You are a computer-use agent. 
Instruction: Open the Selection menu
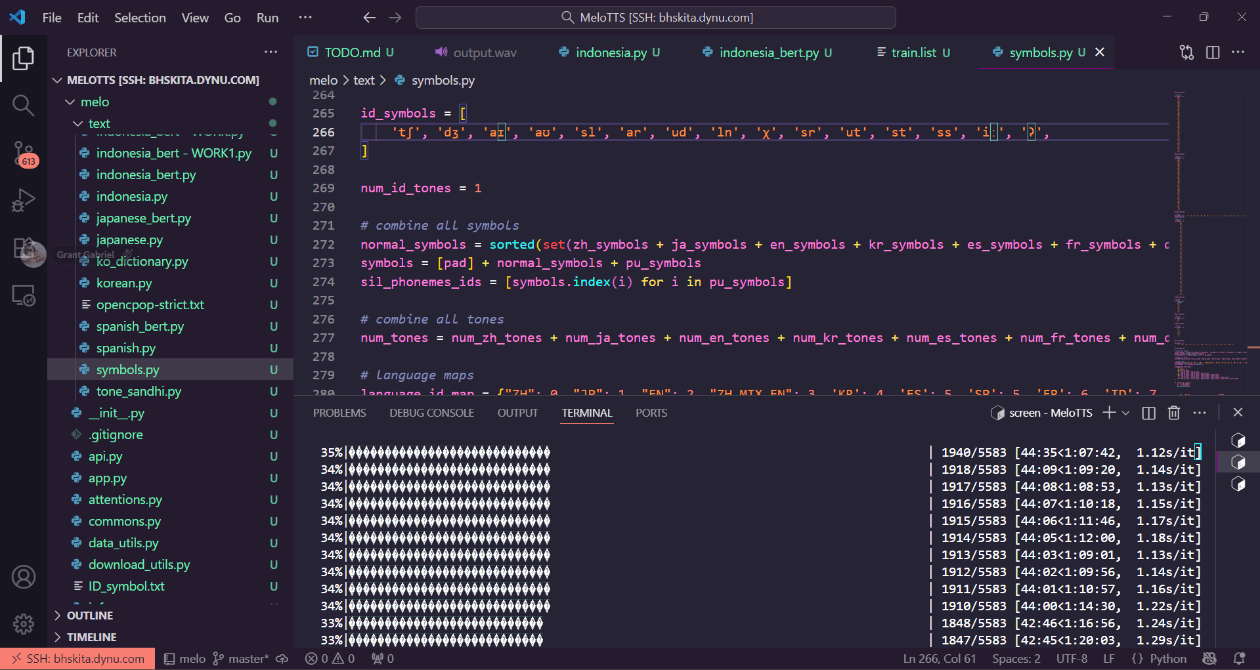(x=140, y=18)
